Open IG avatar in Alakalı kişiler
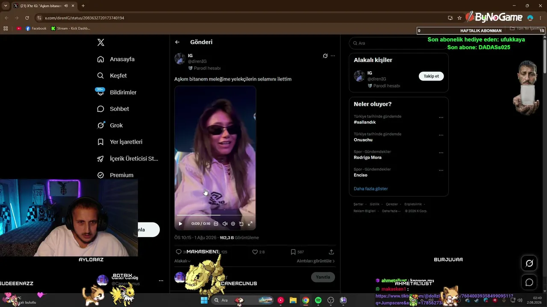The width and height of the screenshot is (547, 307). pos(359,76)
